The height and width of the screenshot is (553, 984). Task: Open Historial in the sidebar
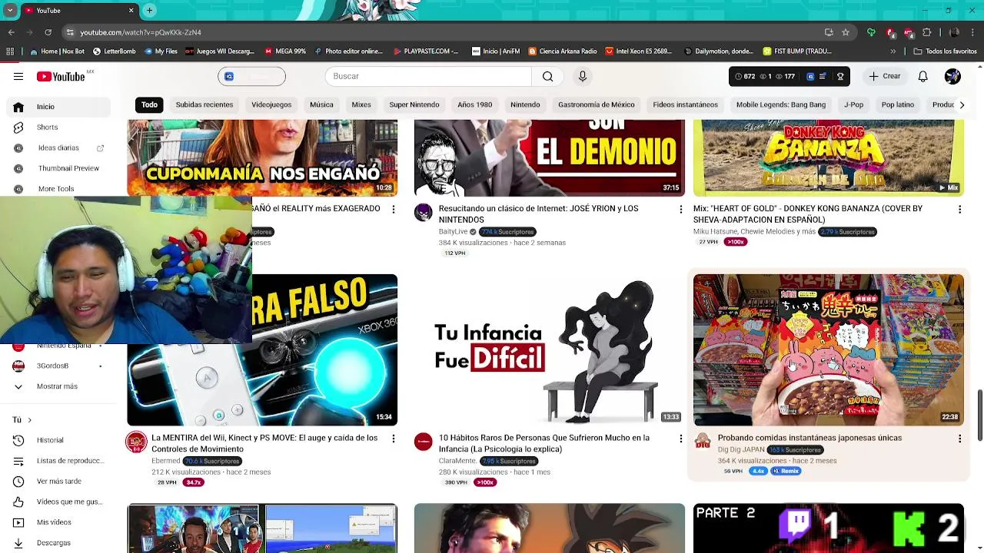pos(50,440)
